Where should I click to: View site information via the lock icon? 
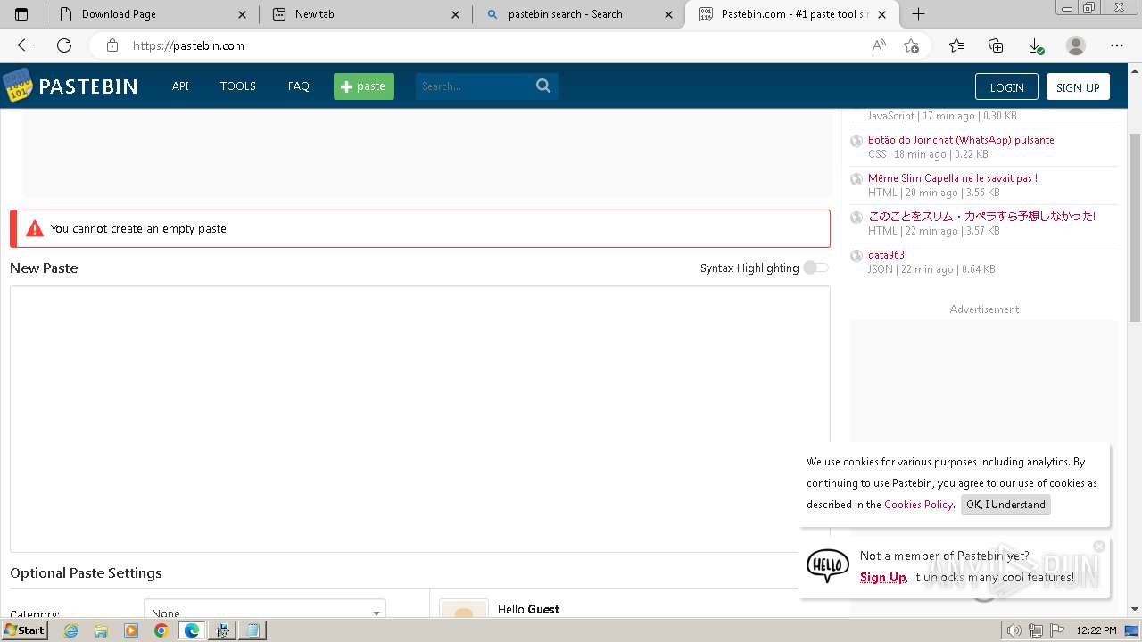click(112, 45)
